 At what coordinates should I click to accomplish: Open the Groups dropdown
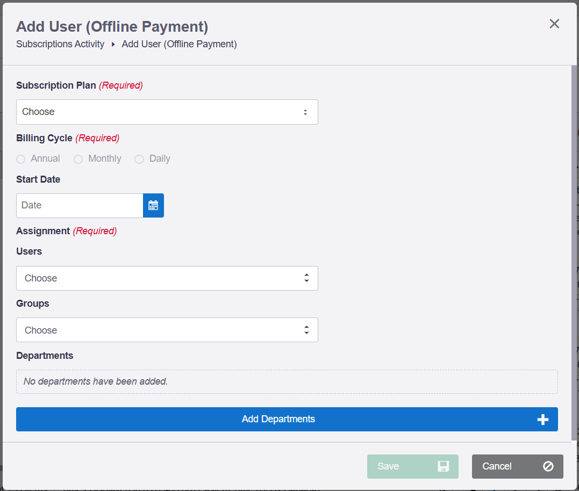[167, 330]
